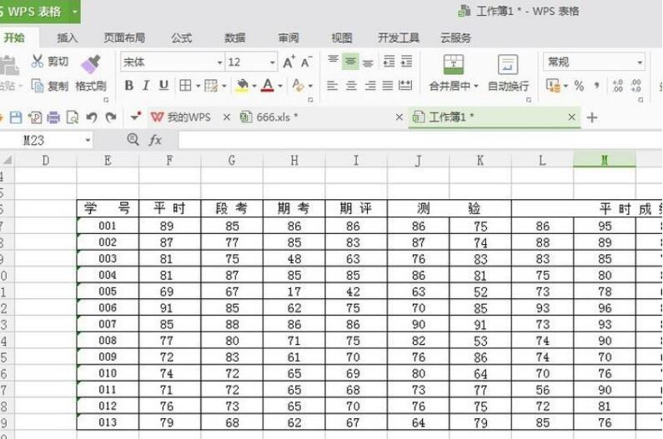This screenshot has width=663, height=439.
Task: Align text left
Action: point(333,86)
